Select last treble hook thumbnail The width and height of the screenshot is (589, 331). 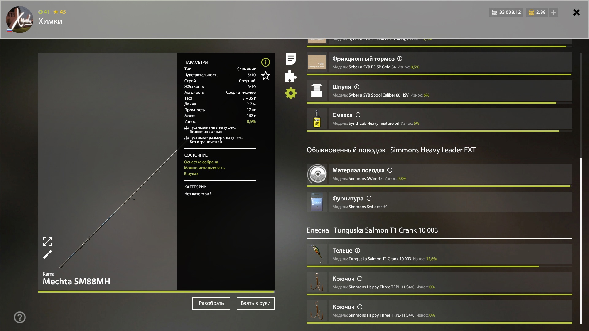point(317,310)
